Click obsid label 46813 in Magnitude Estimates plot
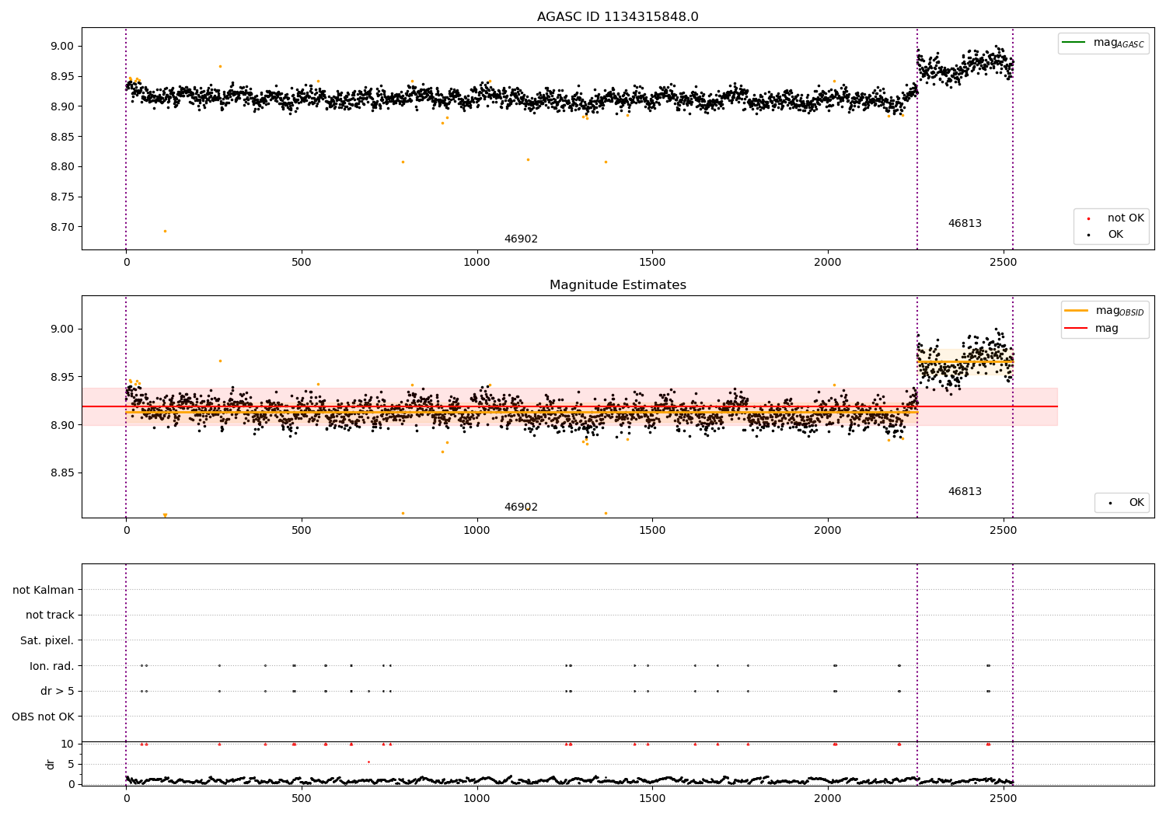 (x=965, y=492)
